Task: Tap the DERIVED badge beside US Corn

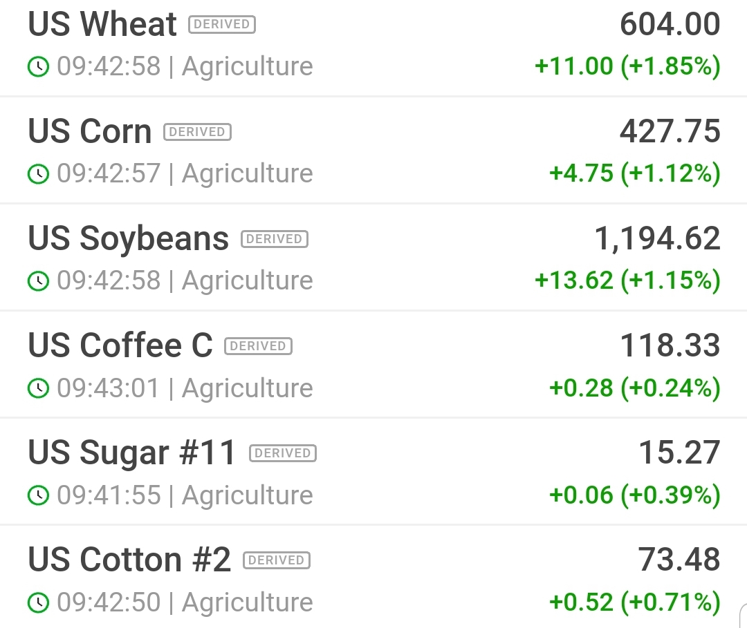Action: click(197, 132)
